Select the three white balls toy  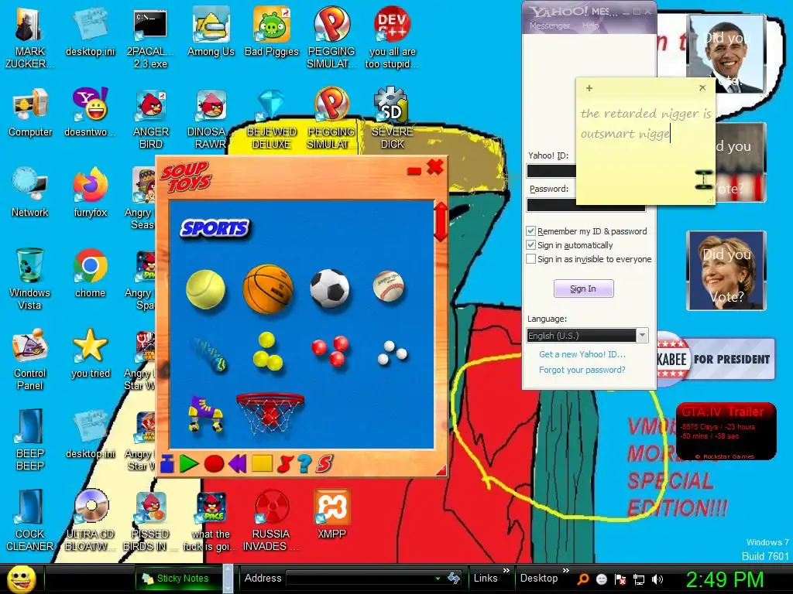pyautogui.click(x=392, y=353)
